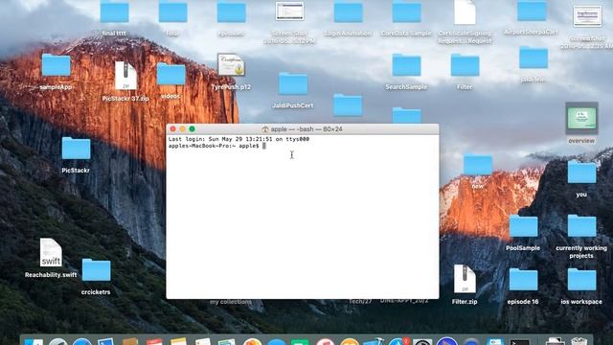Screen dimensions: 613x345
Task: Select the crcicketrs folder
Action: 96,270
